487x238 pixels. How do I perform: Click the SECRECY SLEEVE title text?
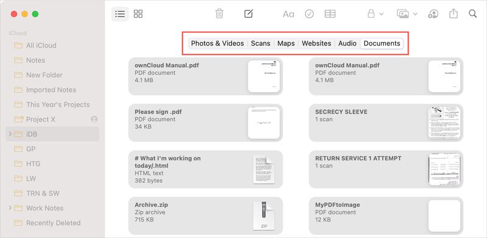(341, 112)
